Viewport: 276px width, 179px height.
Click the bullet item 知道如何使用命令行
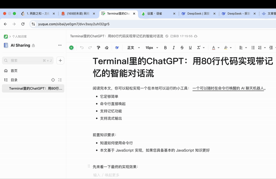(116, 143)
